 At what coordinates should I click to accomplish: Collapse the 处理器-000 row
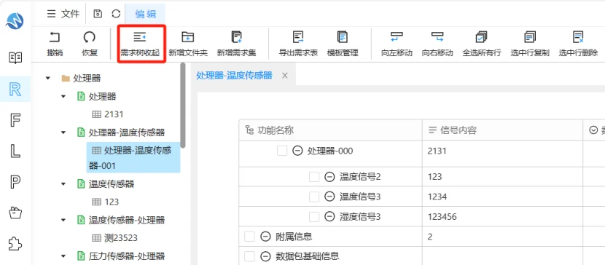(297, 151)
